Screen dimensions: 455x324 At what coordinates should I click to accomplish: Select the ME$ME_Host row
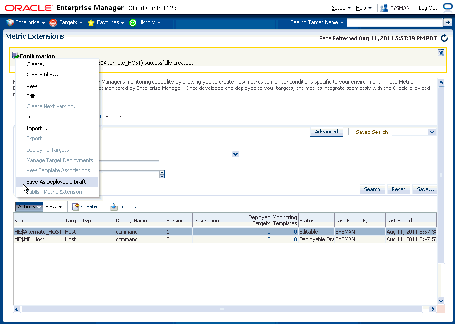click(x=225, y=239)
